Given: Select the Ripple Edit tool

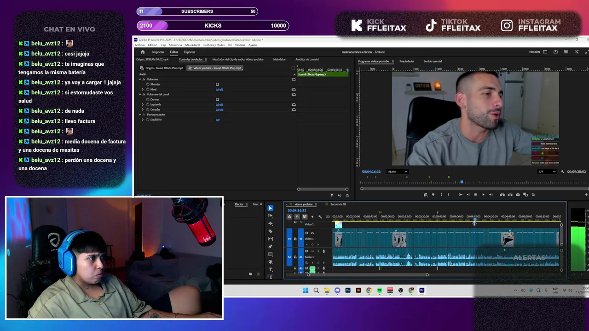Looking at the screenshot, I should (270, 223).
